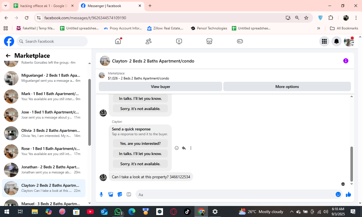This screenshot has width=362, height=217.
Task: Open the Facebook menu grid icon
Action: (324, 41)
